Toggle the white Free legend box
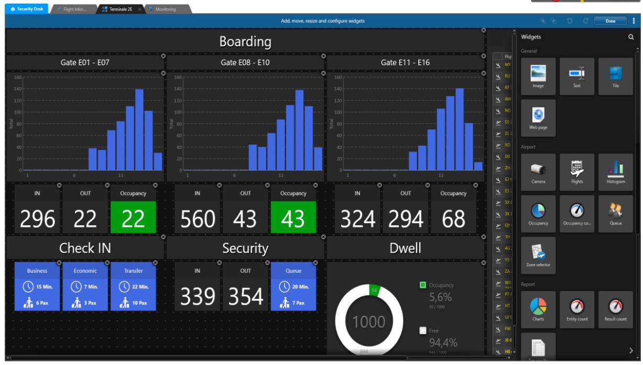This screenshot has height=365, width=643. [423, 330]
